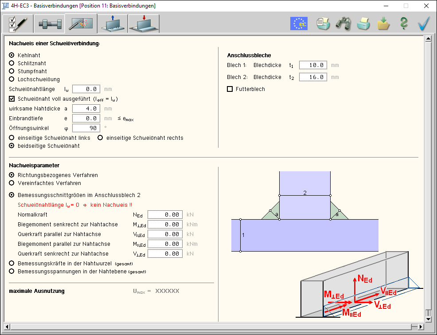This screenshot has height=335, width=437.
Task: Click the vertical scrollbar down arrow
Action: tap(428, 319)
